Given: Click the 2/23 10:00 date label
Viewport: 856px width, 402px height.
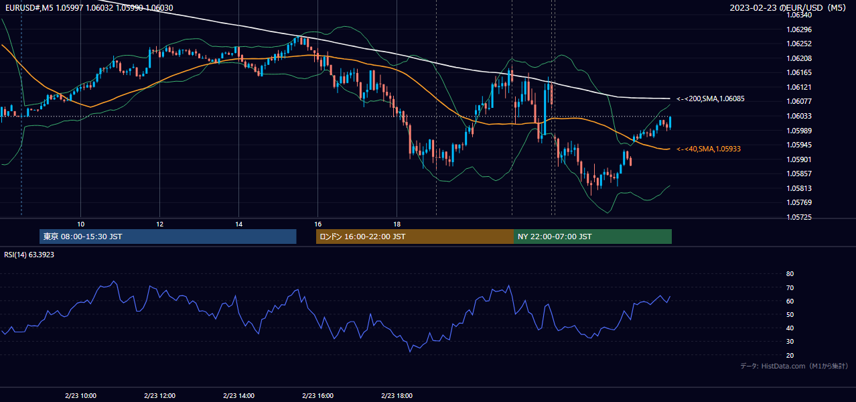Looking at the screenshot, I should (x=80, y=395).
